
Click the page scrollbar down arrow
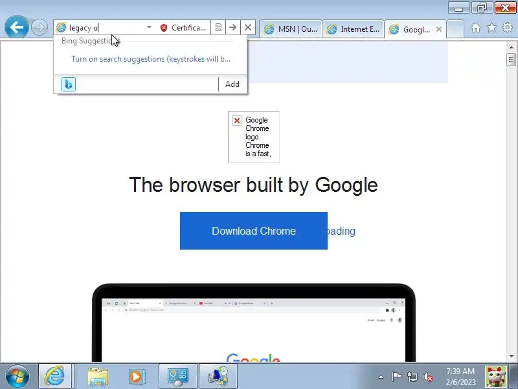point(512,357)
